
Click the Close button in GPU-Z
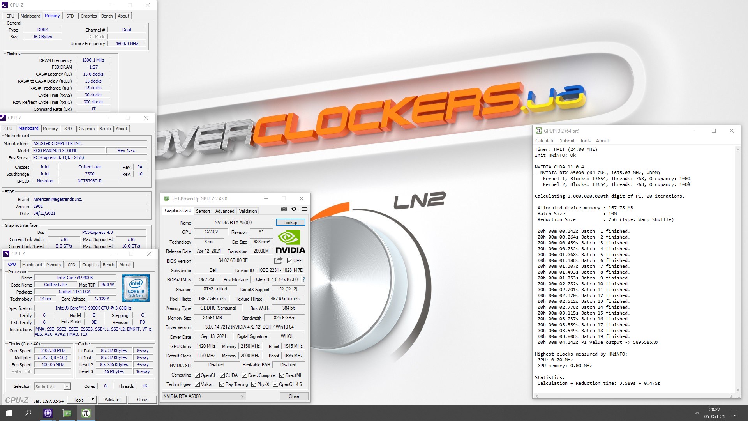coord(294,396)
